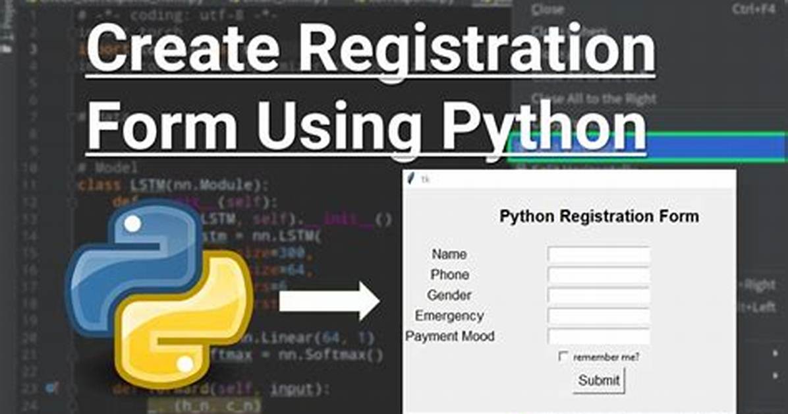Choose 'Close All to the Right' menu entry
Image resolution: width=788 pixels, height=414 pixels.
click(594, 99)
